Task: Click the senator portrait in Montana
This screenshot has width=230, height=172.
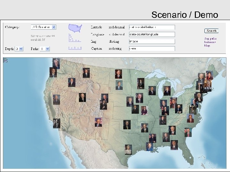Action: click(86, 73)
